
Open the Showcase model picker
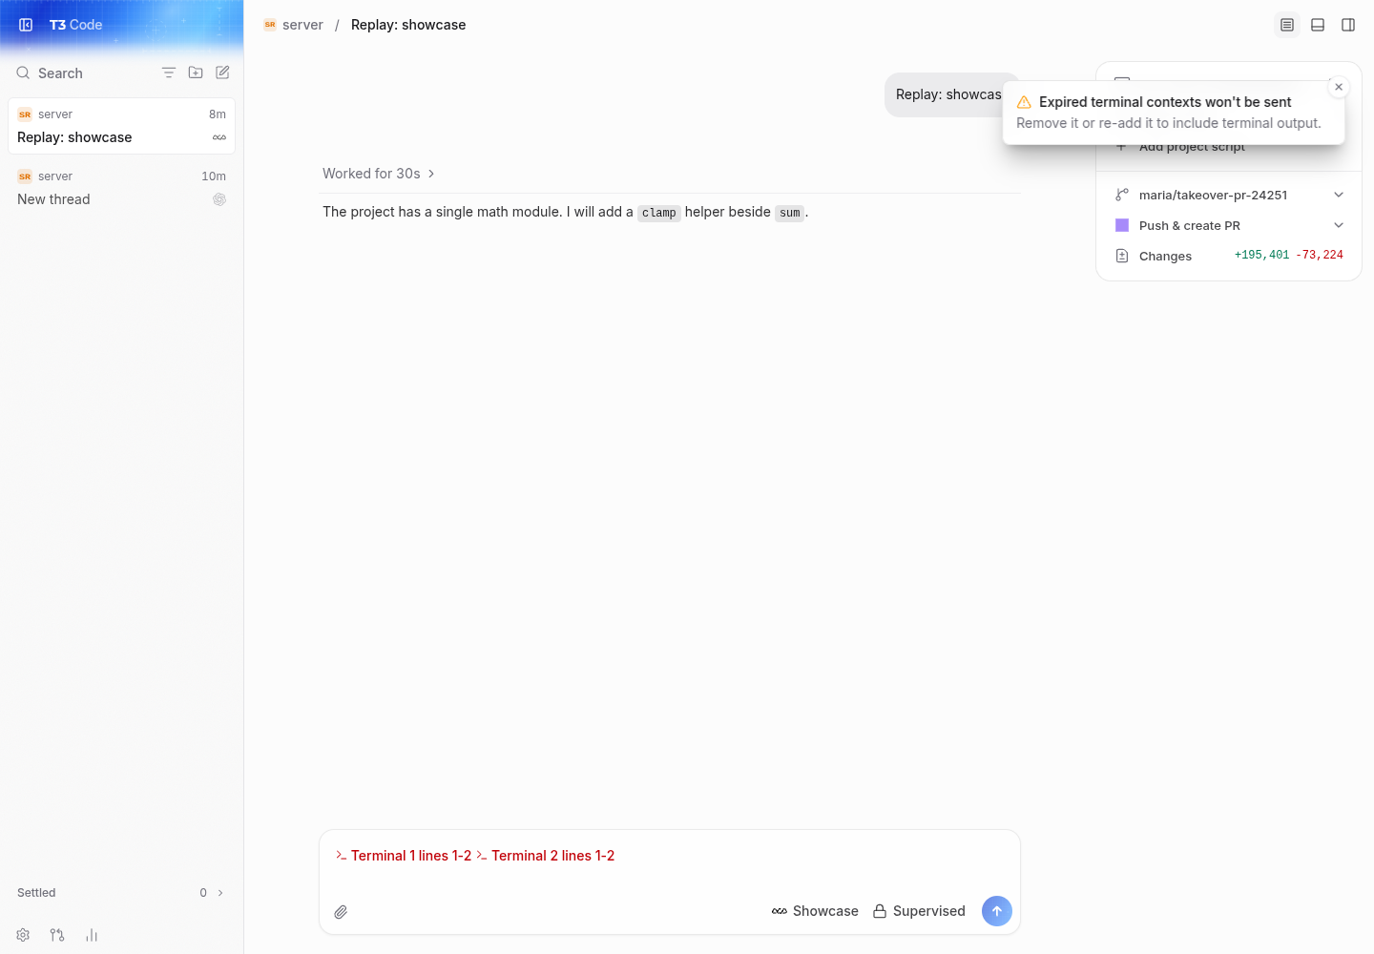coord(815,911)
